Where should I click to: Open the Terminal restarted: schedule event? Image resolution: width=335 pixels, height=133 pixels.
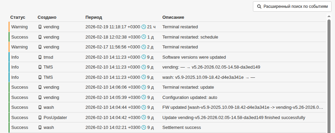click(167, 37)
